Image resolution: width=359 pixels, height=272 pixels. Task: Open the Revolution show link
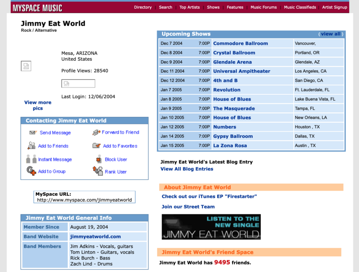coord(227,90)
